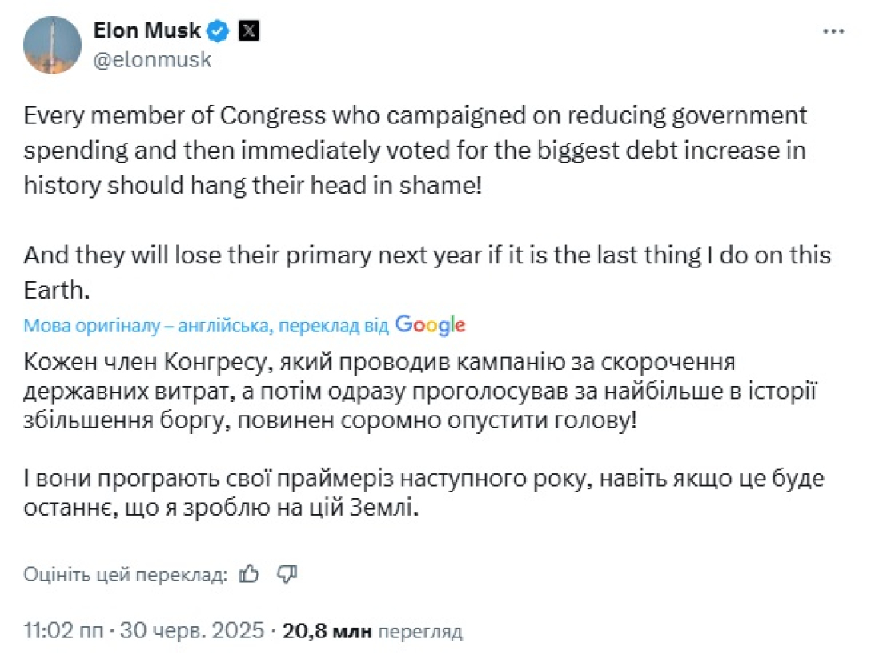Click the X affiliation badge icon
Viewport: 871px width, 667px height.
pyautogui.click(x=251, y=31)
